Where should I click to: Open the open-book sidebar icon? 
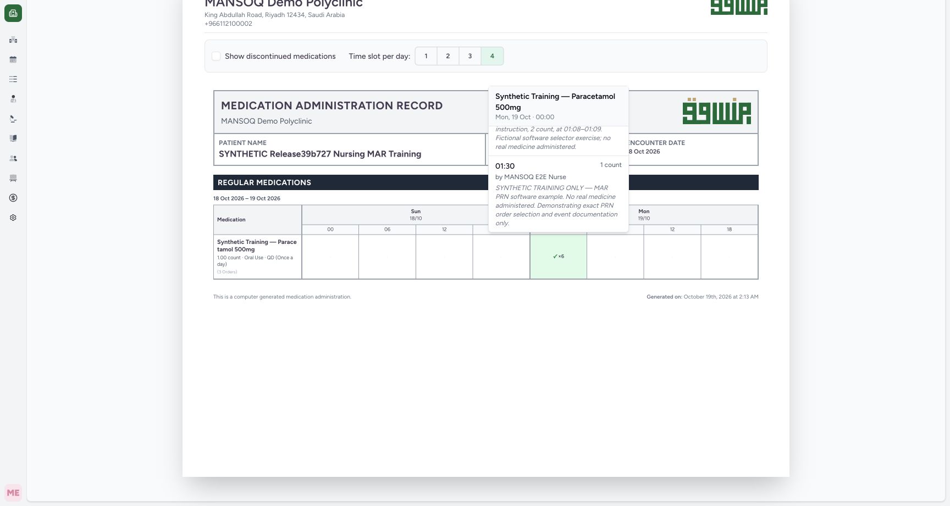pyautogui.click(x=13, y=138)
